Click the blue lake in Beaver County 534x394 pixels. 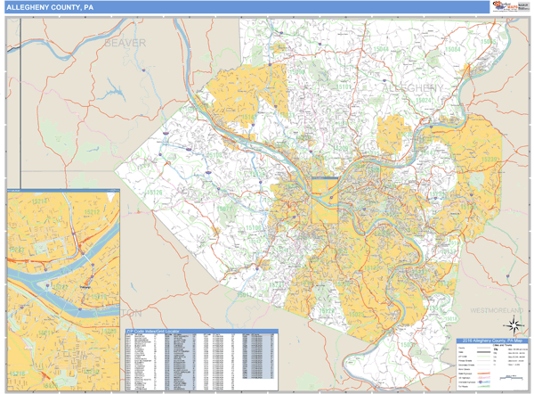coord(112,90)
